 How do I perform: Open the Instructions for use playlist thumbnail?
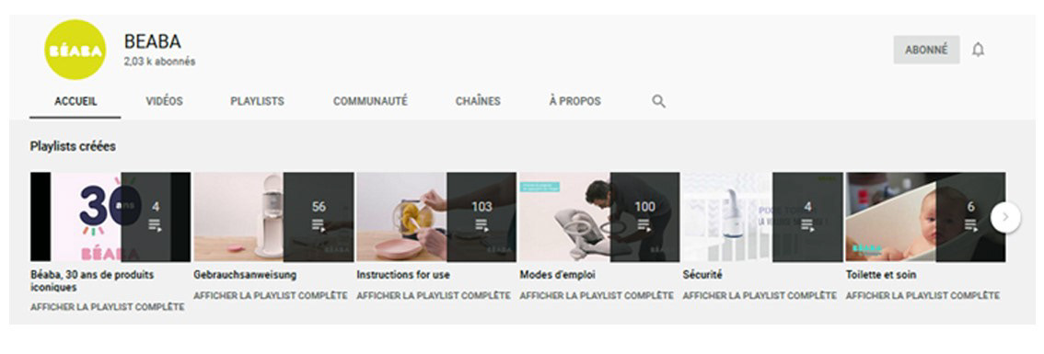[436, 217]
